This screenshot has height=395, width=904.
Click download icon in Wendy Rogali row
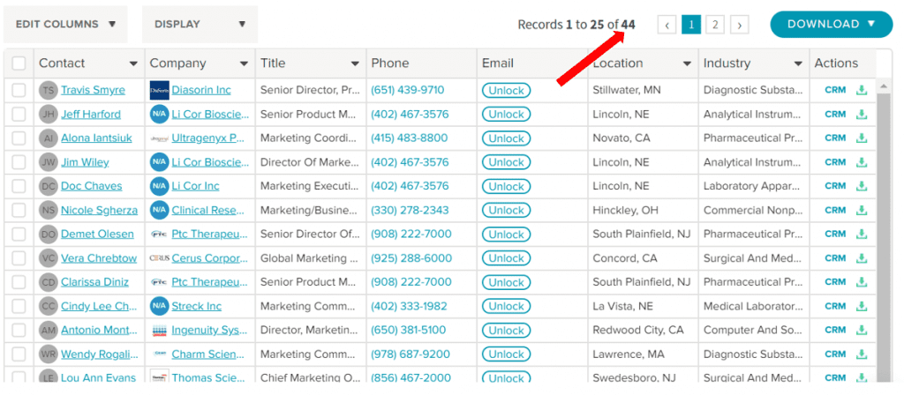(x=862, y=354)
